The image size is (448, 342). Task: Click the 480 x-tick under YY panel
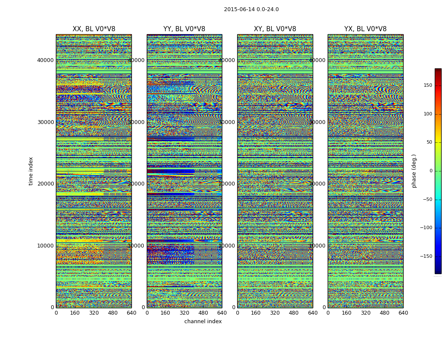(203, 313)
